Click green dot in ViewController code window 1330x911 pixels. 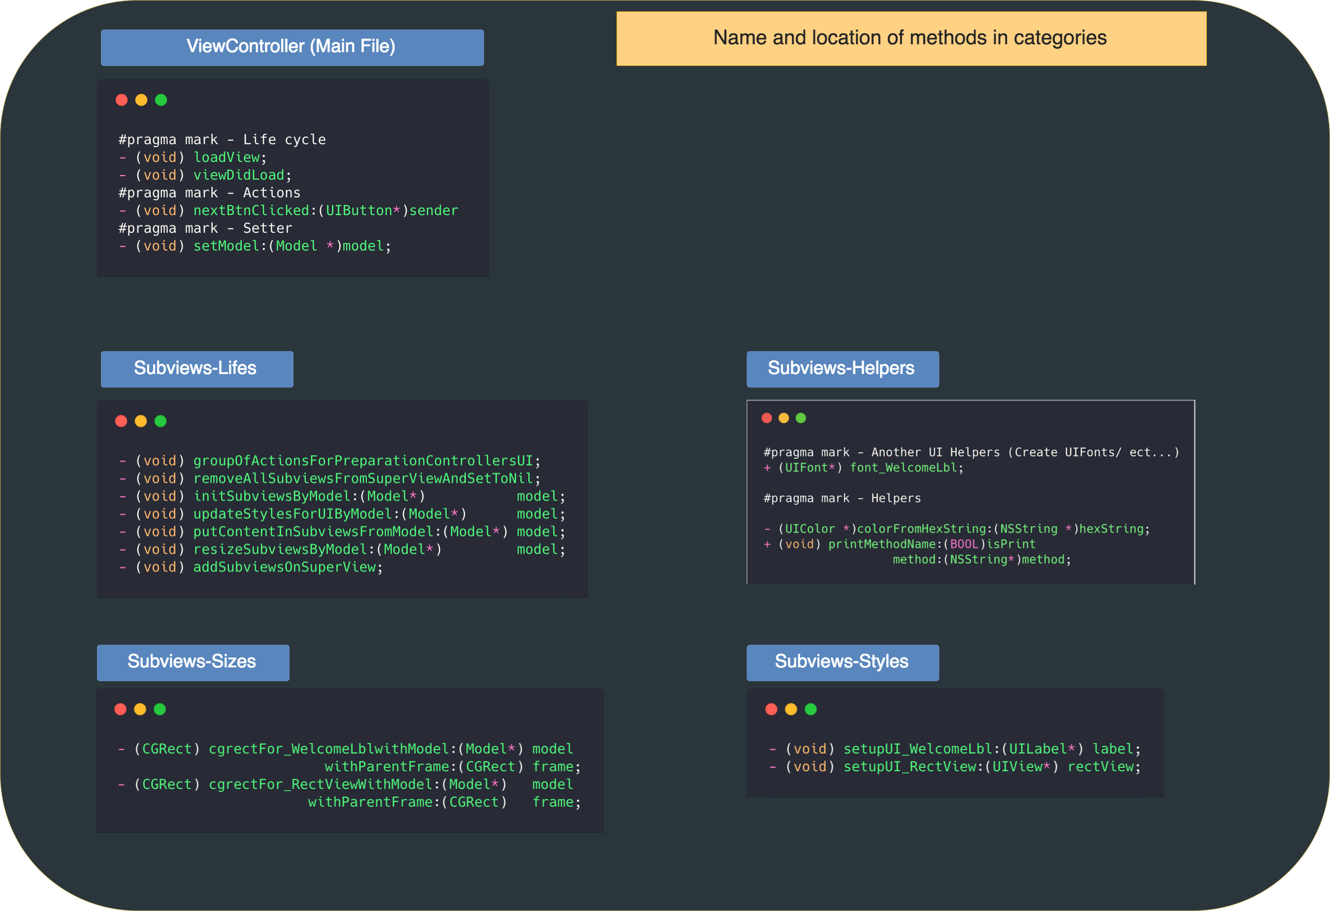click(x=161, y=100)
